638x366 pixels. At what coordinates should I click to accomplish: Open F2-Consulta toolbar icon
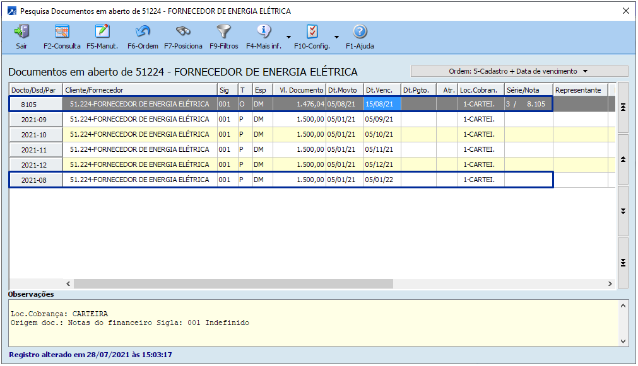click(x=62, y=31)
